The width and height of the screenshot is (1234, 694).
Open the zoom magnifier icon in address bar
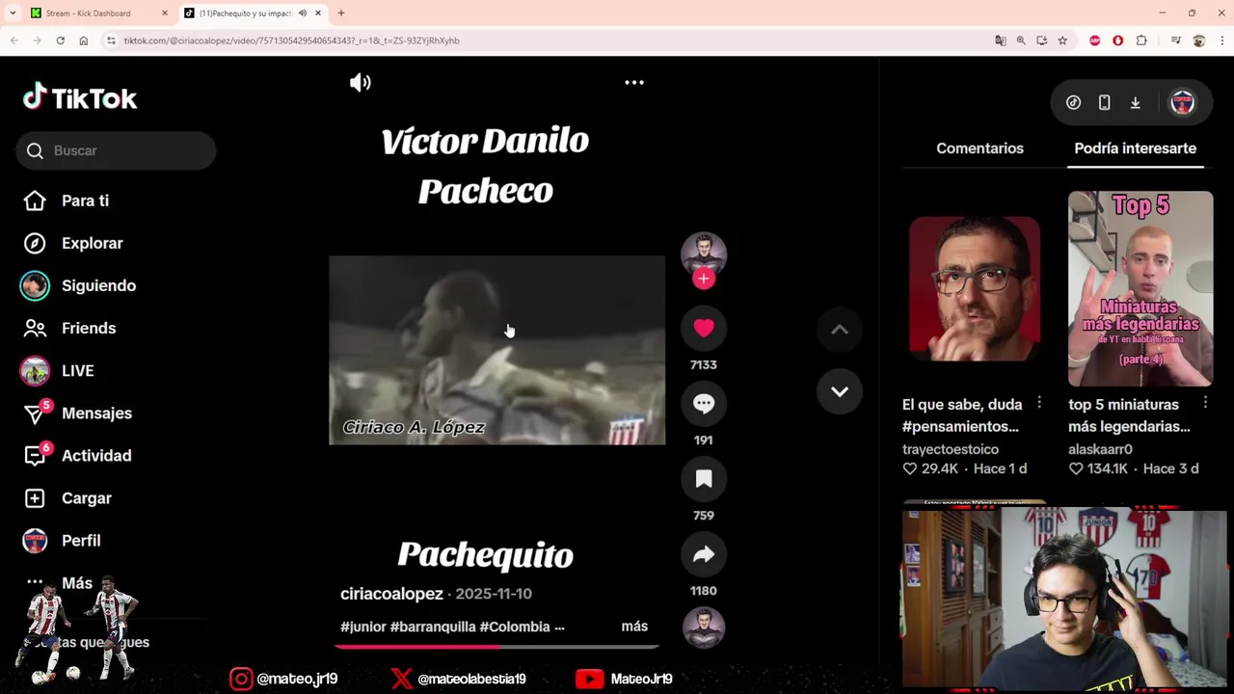point(1021,40)
